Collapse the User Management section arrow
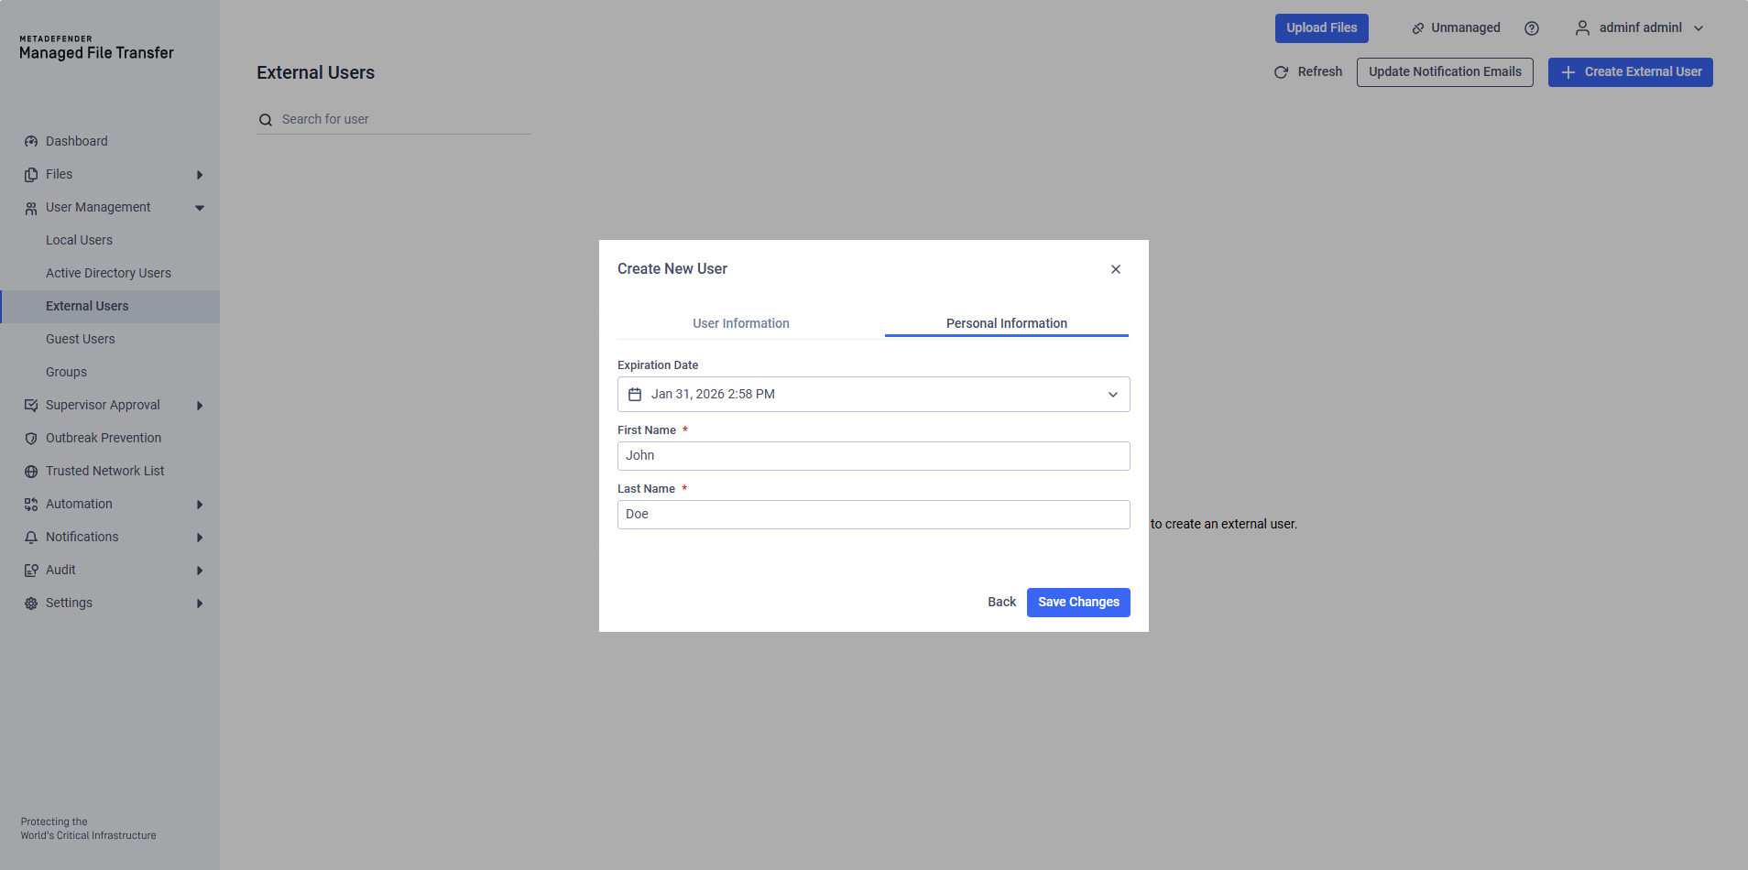Image resolution: width=1748 pixels, height=870 pixels. [x=199, y=208]
